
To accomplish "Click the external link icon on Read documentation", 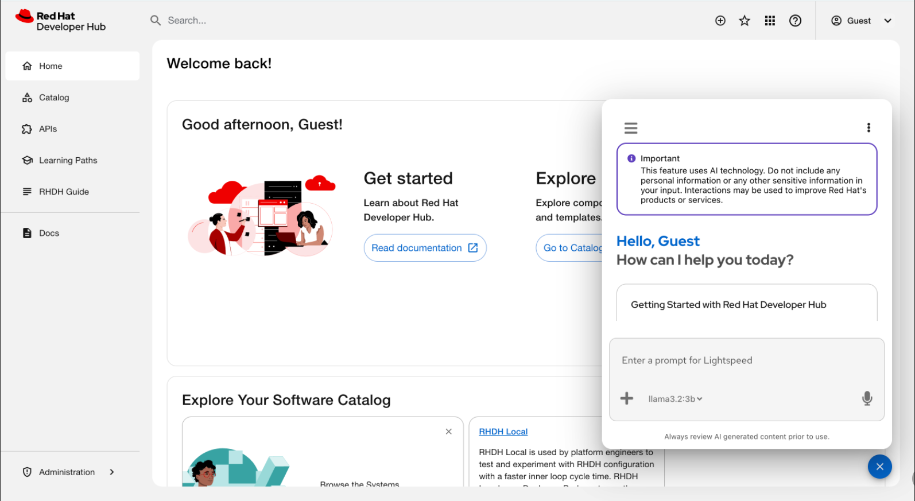I will point(473,248).
